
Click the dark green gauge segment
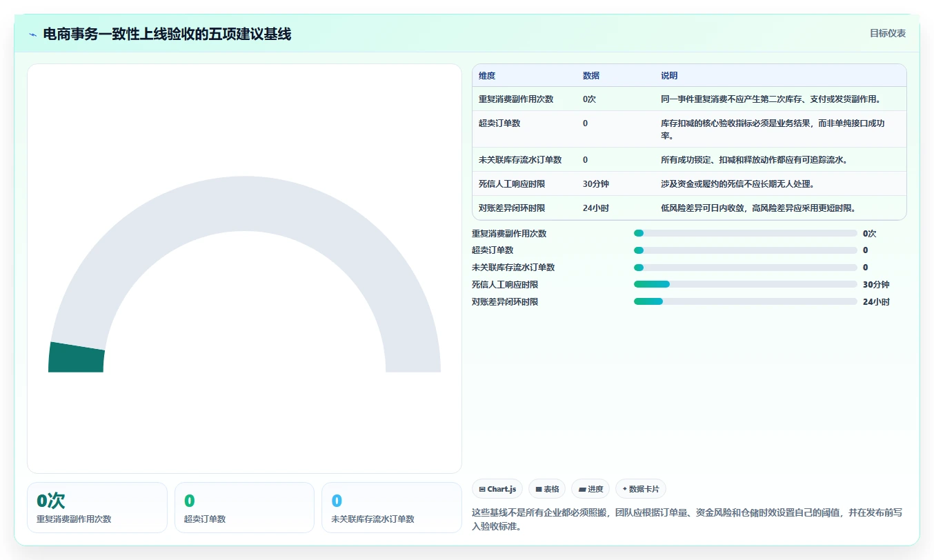coord(76,358)
